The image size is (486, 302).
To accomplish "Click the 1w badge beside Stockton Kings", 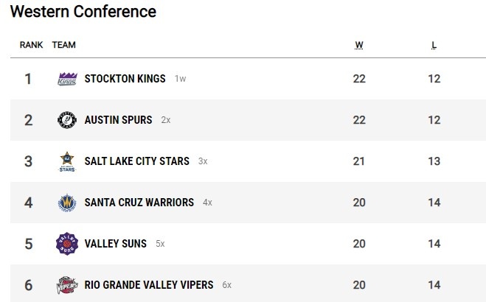I will coord(181,79).
